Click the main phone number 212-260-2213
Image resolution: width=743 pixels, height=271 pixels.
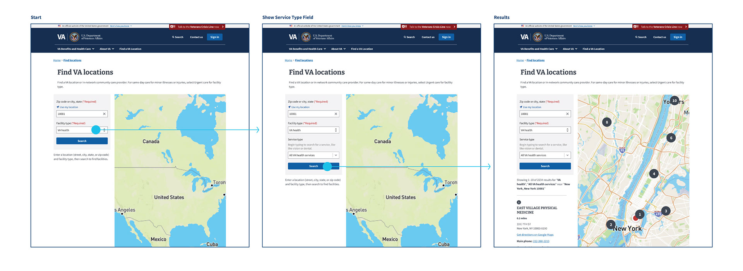(541, 241)
